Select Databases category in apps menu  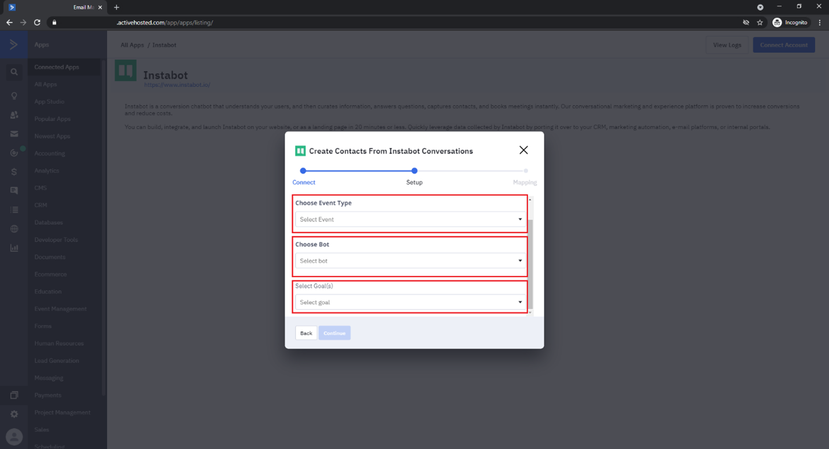(x=49, y=222)
